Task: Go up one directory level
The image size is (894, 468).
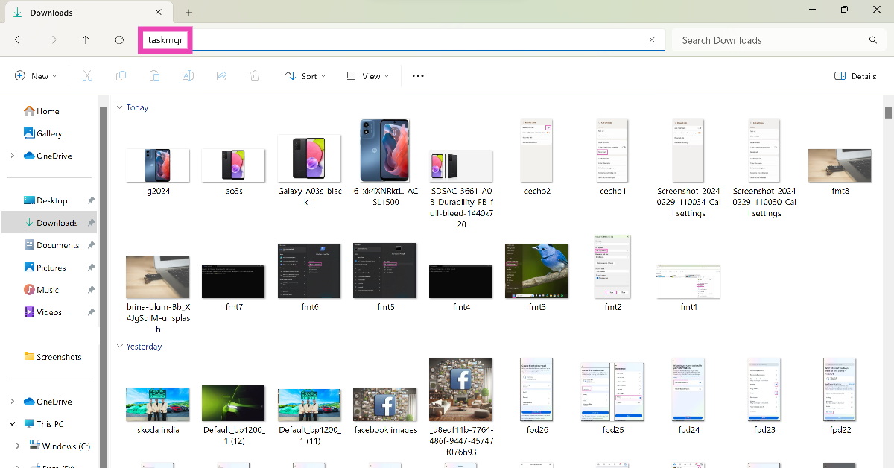Action: click(86, 40)
